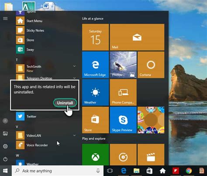Open the Phone Companion tile
Screen dimensions: 207x176
click(123, 92)
